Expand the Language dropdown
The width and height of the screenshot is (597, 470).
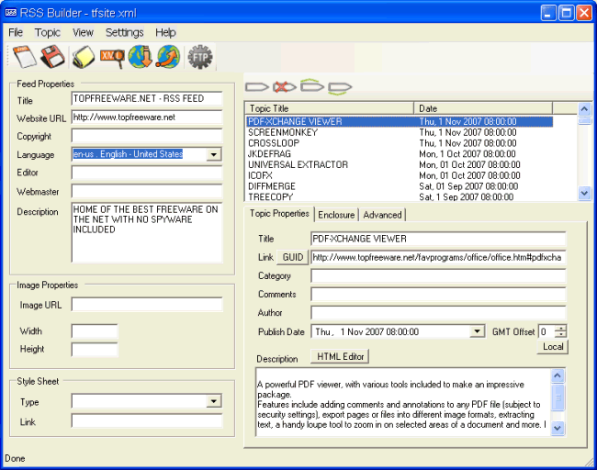(214, 154)
